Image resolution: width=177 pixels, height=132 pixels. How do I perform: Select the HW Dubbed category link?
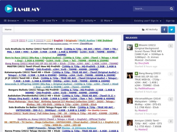coord(105,40)
